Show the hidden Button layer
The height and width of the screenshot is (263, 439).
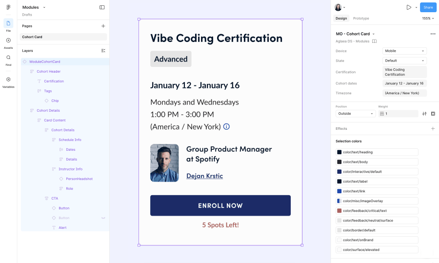tap(103, 218)
